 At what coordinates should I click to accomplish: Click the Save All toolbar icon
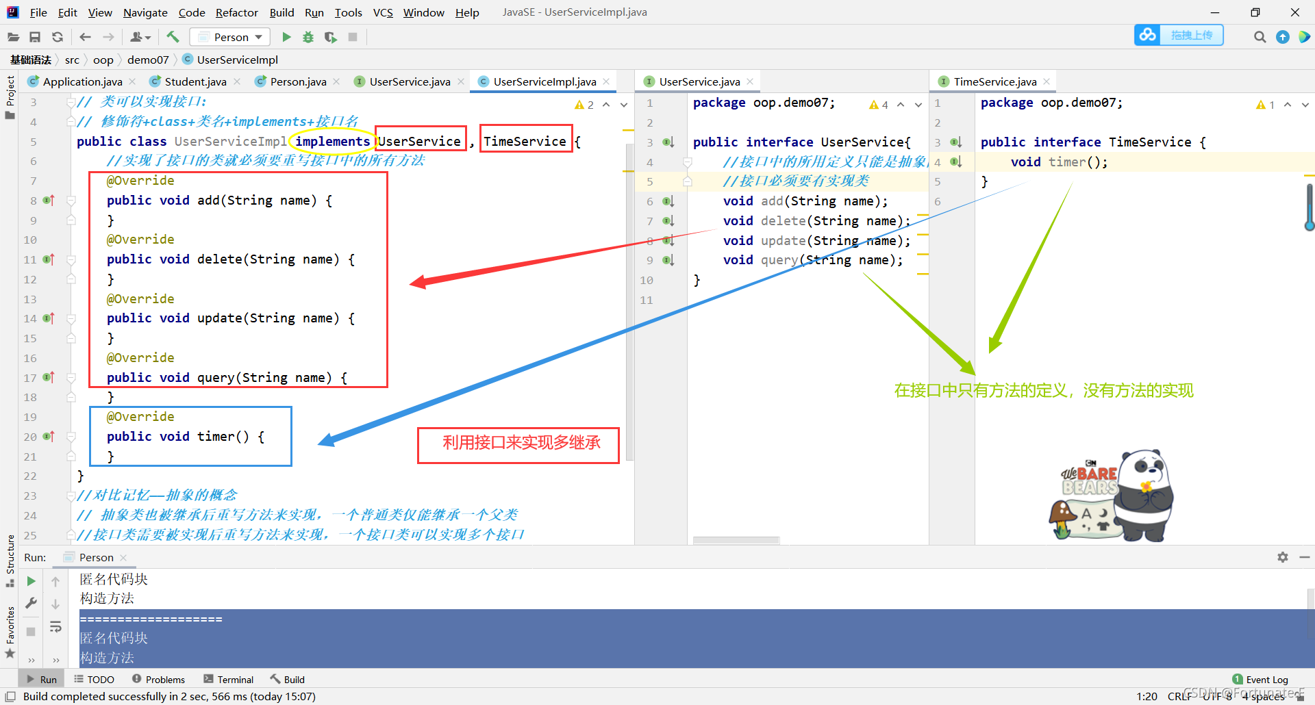pyautogui.click(x=35, y=37)
